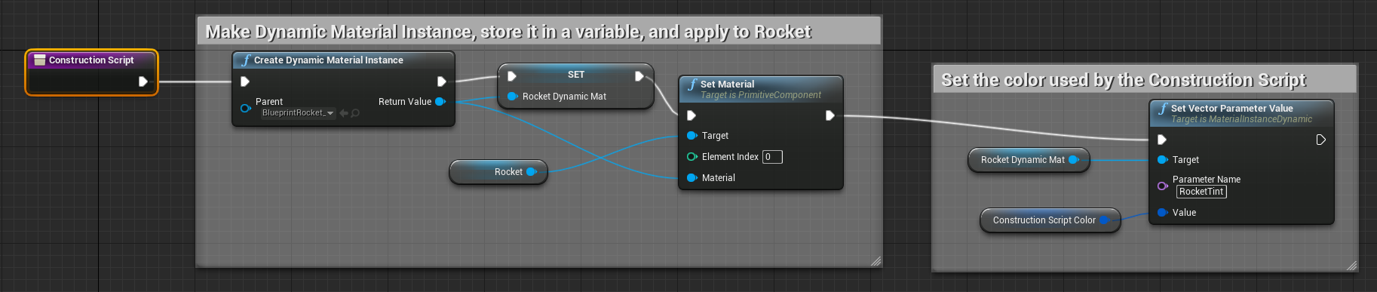
Task: Click the SET node output exec pin
Action: [639, 75]
